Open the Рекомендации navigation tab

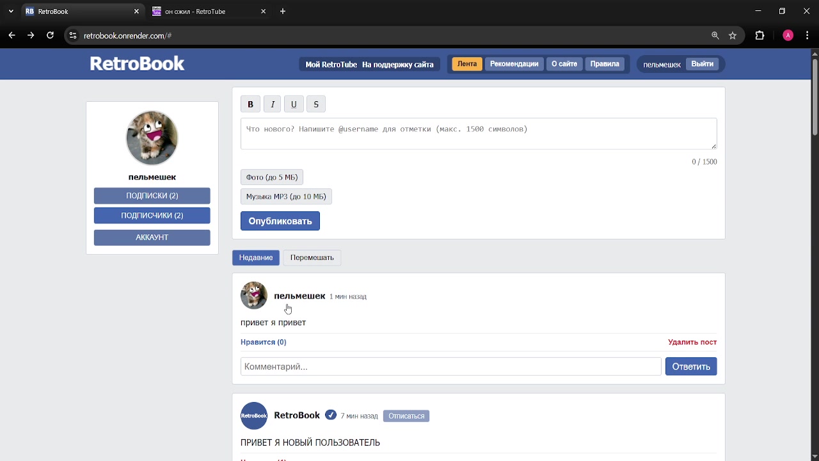pos(514,64)
